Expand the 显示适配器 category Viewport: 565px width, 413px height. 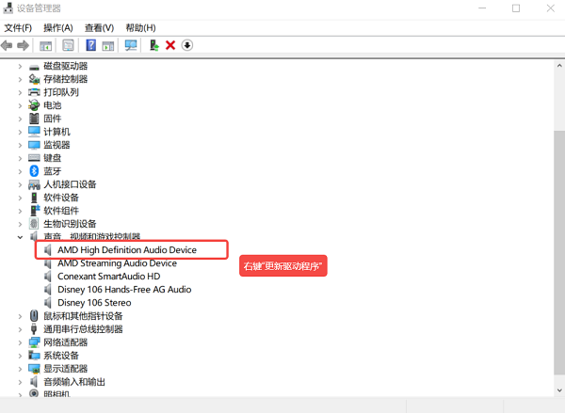pos(21,369)
